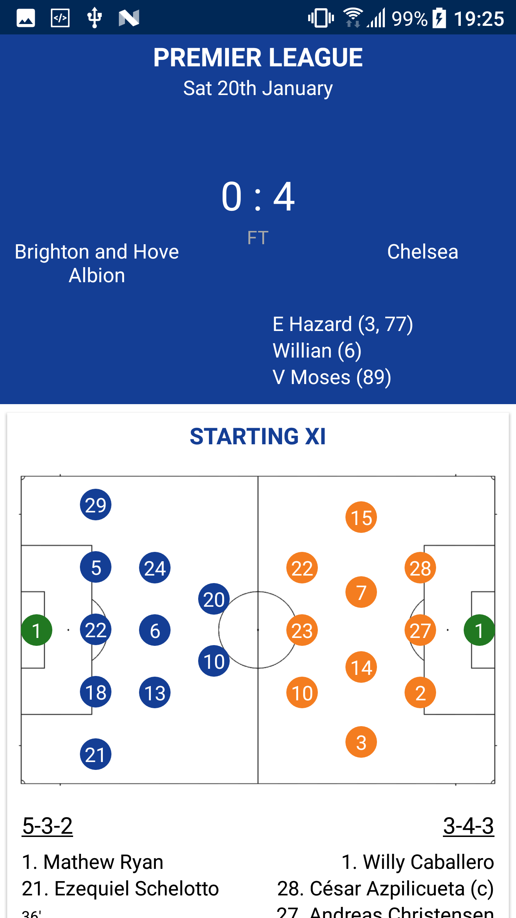Tap Brighton player marker number 29
Image resolution: width=516 pixels, height=918 pixels.
(96, 505)
